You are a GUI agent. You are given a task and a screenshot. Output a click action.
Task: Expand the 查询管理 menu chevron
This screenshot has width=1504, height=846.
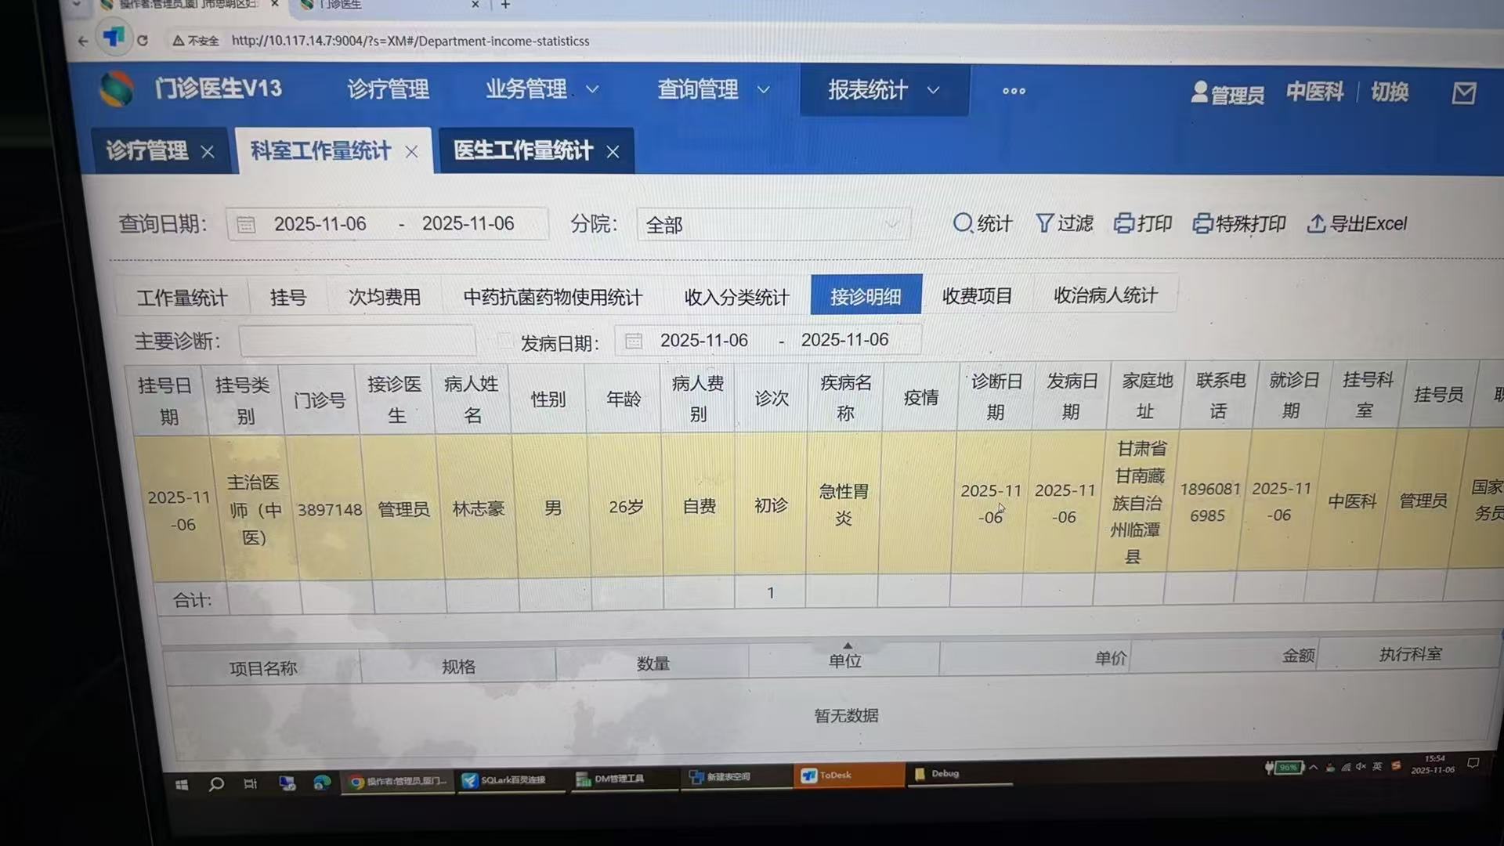(x=764, y=90)
